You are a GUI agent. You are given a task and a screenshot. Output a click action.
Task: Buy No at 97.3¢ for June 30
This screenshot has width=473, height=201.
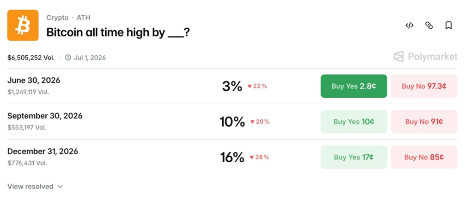tap(424, 86)
